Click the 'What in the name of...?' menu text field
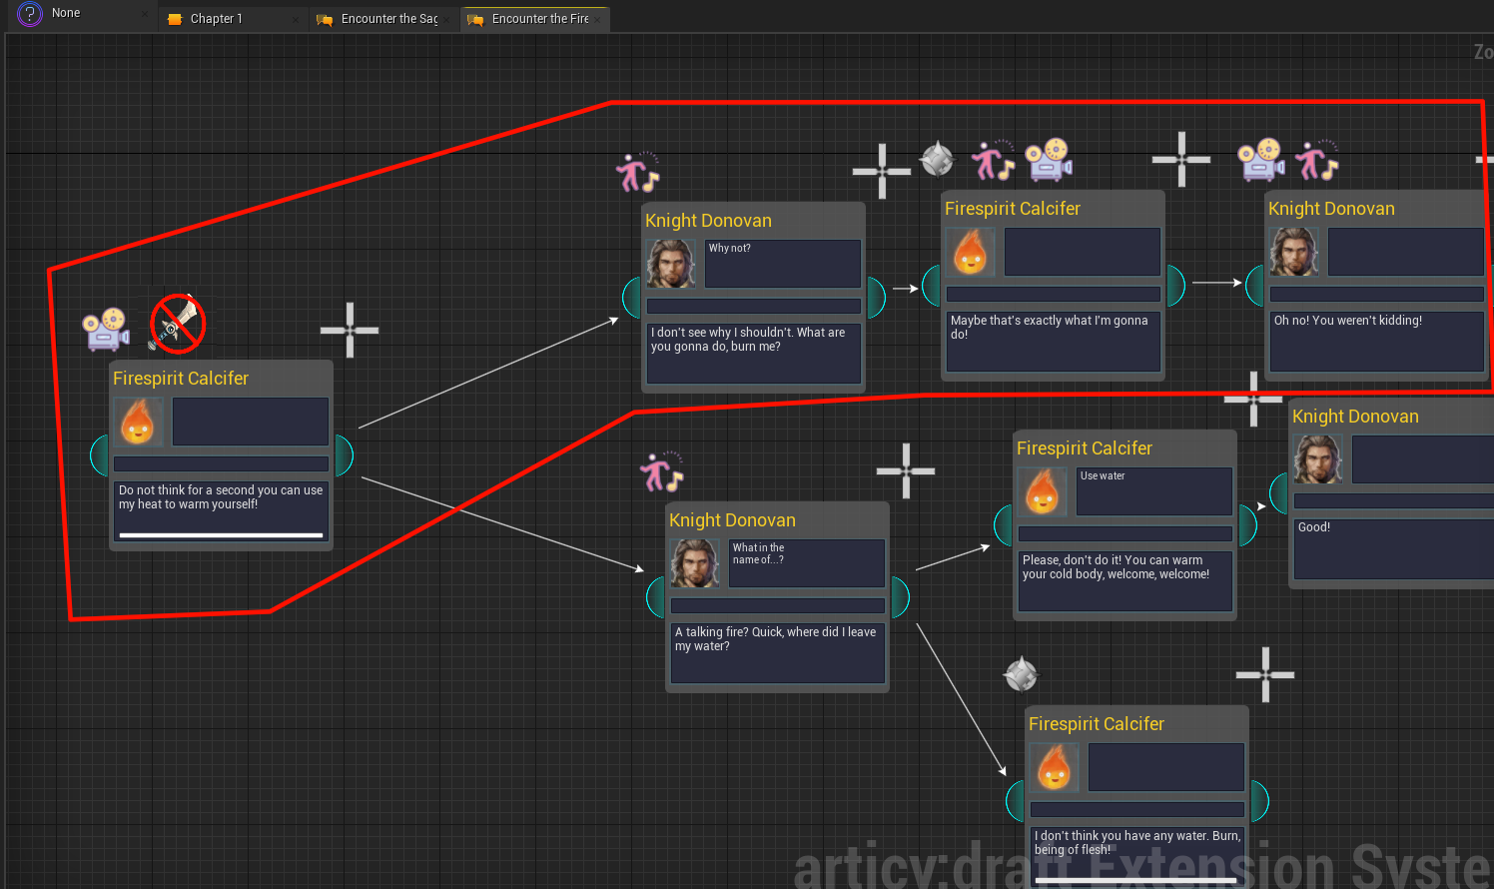Viewport: 1494px width, 889px height. pos(807,563)
